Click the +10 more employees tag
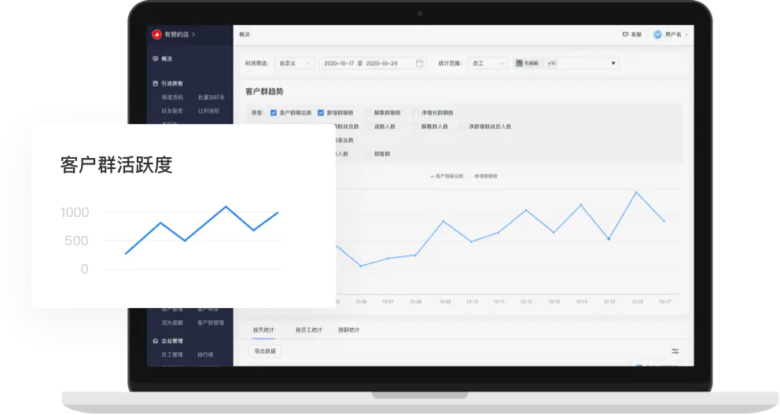Viewport: 780px width, 415px height. click(x=552, y=63)
